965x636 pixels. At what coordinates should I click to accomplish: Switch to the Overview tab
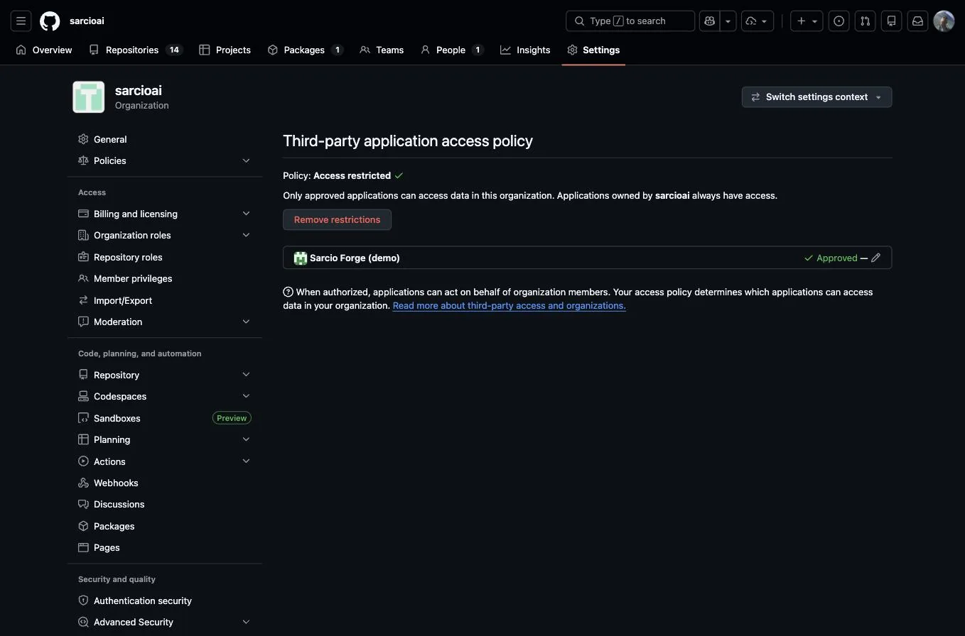point(44,50)
